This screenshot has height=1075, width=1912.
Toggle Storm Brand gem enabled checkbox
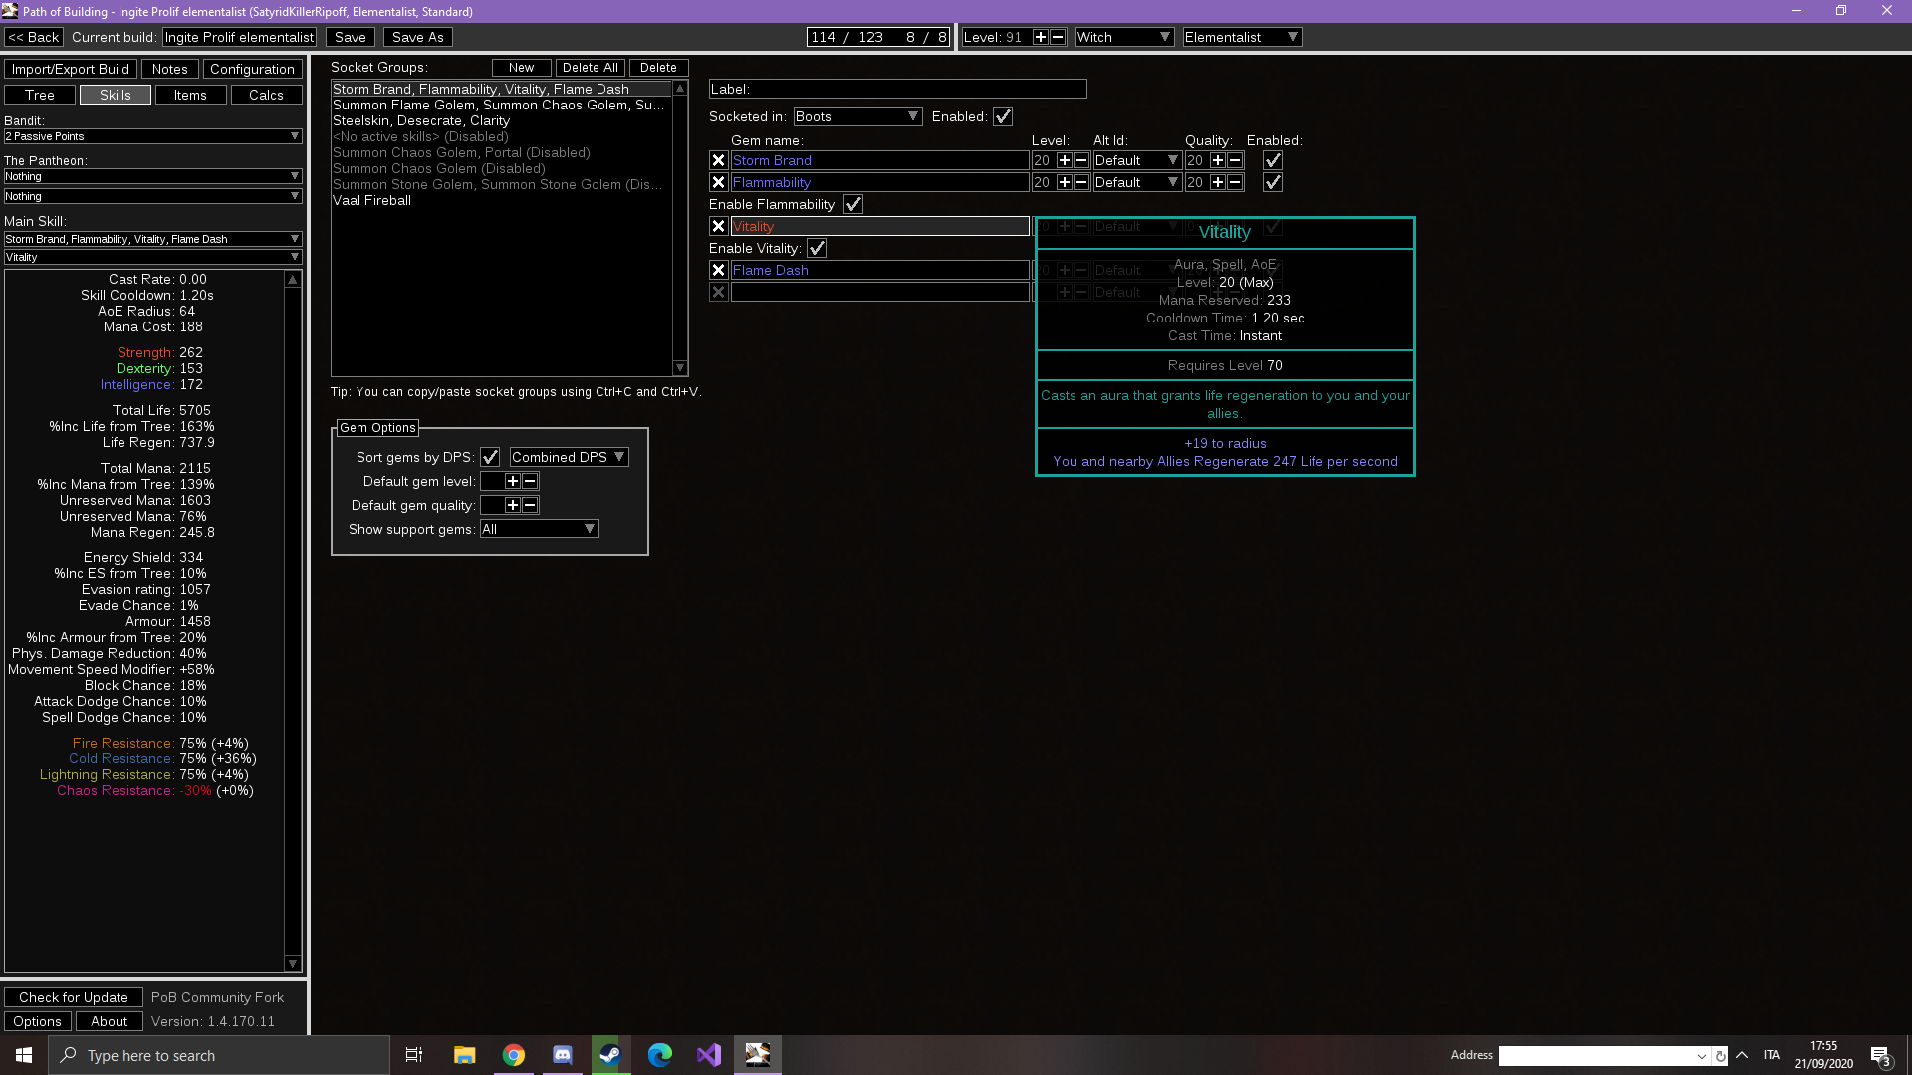tap(1273, 160)
